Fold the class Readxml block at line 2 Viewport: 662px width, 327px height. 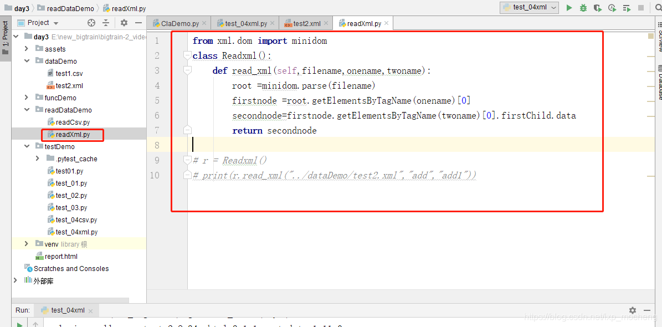pyautogui.click(x=187, y=55)
